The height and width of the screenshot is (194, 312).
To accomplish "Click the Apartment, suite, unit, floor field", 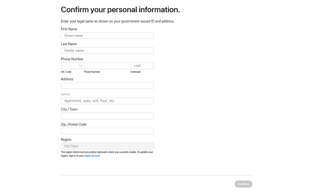I will 107,101.
